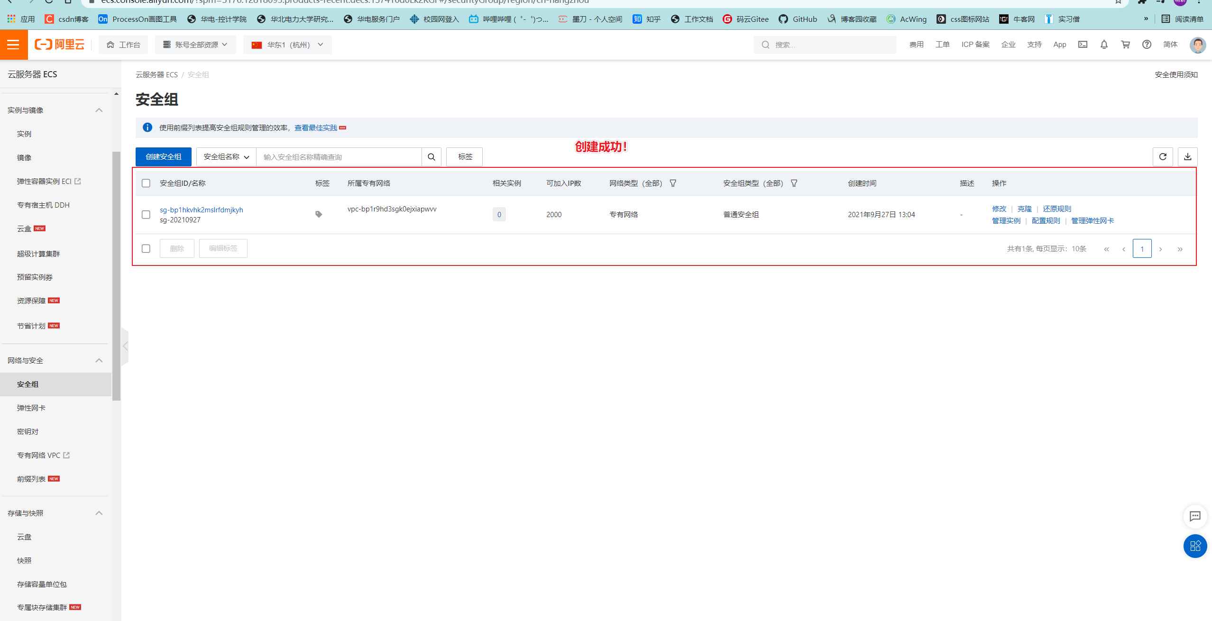Click the 创建安全组 button
Viewport: 1212px width, 621px height.
[163, 157]
